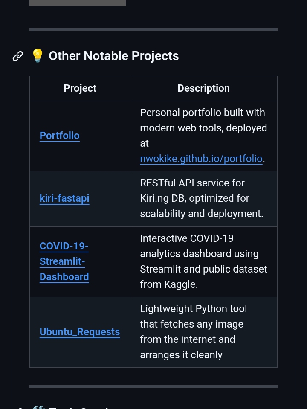Visit the nwokike.github.io/portfolio URL

[201, 159]
